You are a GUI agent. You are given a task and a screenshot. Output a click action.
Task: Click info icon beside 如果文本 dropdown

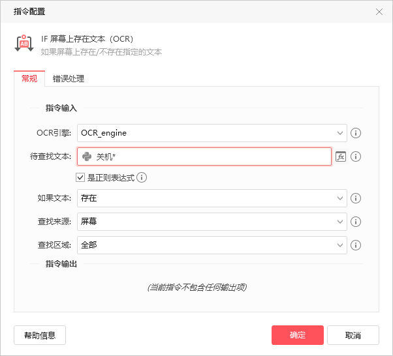point(356,198)
